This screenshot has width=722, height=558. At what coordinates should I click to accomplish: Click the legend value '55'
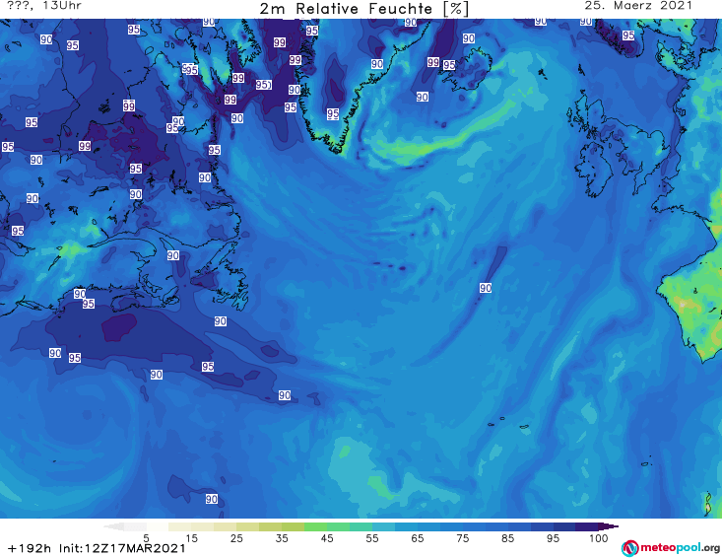tap(372, 538)
